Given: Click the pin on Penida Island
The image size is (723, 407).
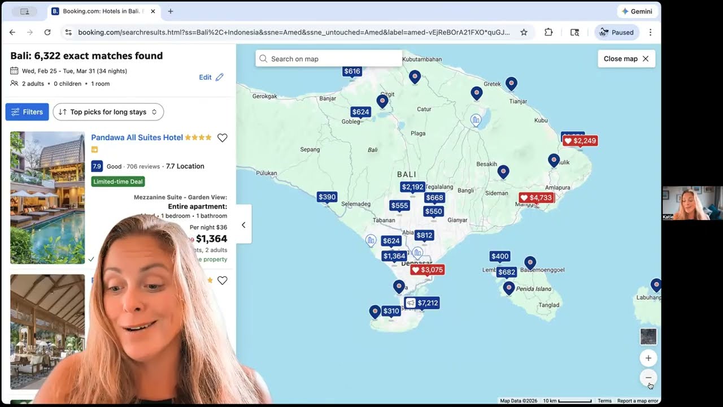Looking at the screenshot, I should pos(509,288).
